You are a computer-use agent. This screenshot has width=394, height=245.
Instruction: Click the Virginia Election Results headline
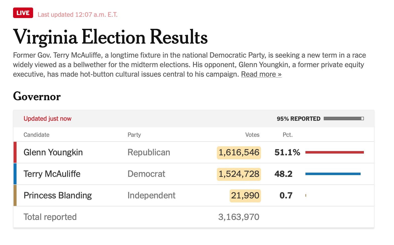pos(110,37)
